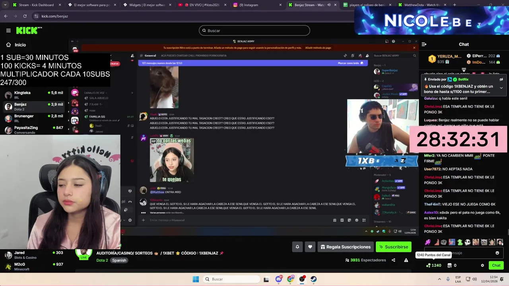The height and width of the screenshot is (286, 509).
Task: Open the Inicio home icon in sidebar
Action: pyautogui.click(x=8, y=45)
